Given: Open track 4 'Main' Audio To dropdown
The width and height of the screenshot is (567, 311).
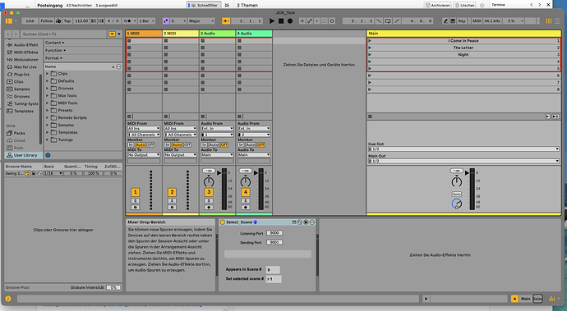Looking at the screenshot, I should click(x=254, y=154).
